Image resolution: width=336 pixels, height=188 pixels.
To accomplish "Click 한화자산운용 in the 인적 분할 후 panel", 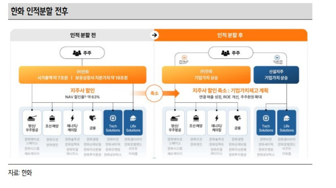I will (238, 150).
